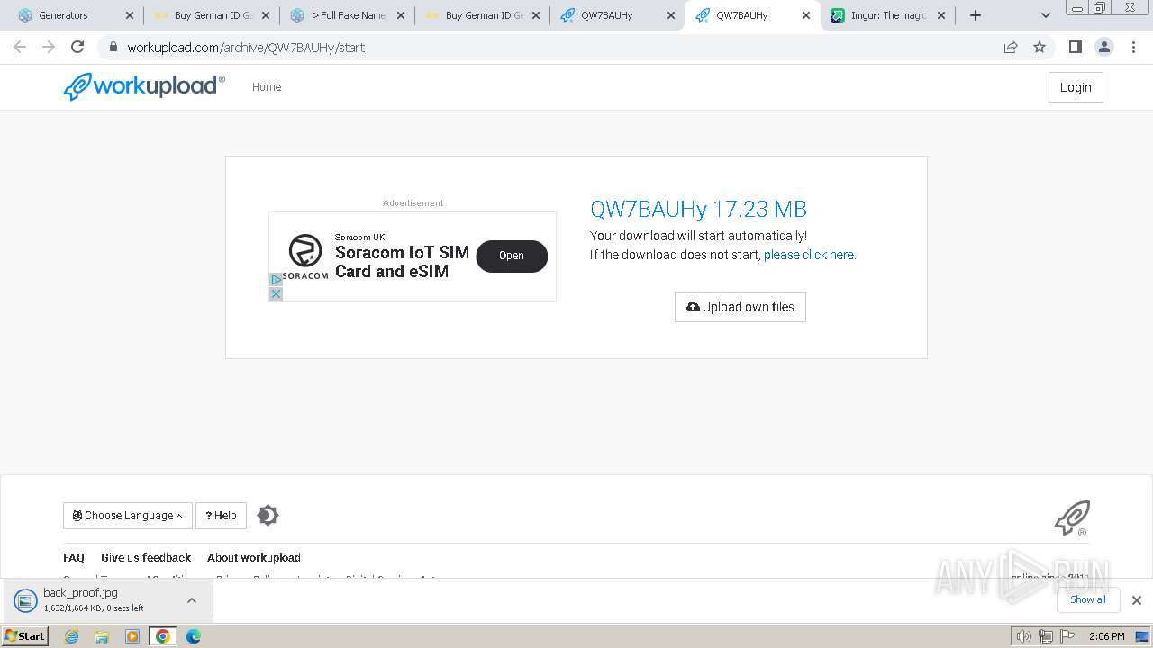Screen dimensions: 1153x648
Task: Click Upload own files button
Action: pyautogui.click(x=740, y=307)
